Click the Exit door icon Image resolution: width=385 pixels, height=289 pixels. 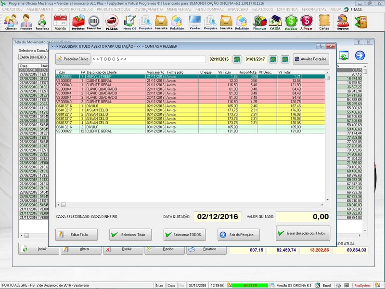(360, 22)
